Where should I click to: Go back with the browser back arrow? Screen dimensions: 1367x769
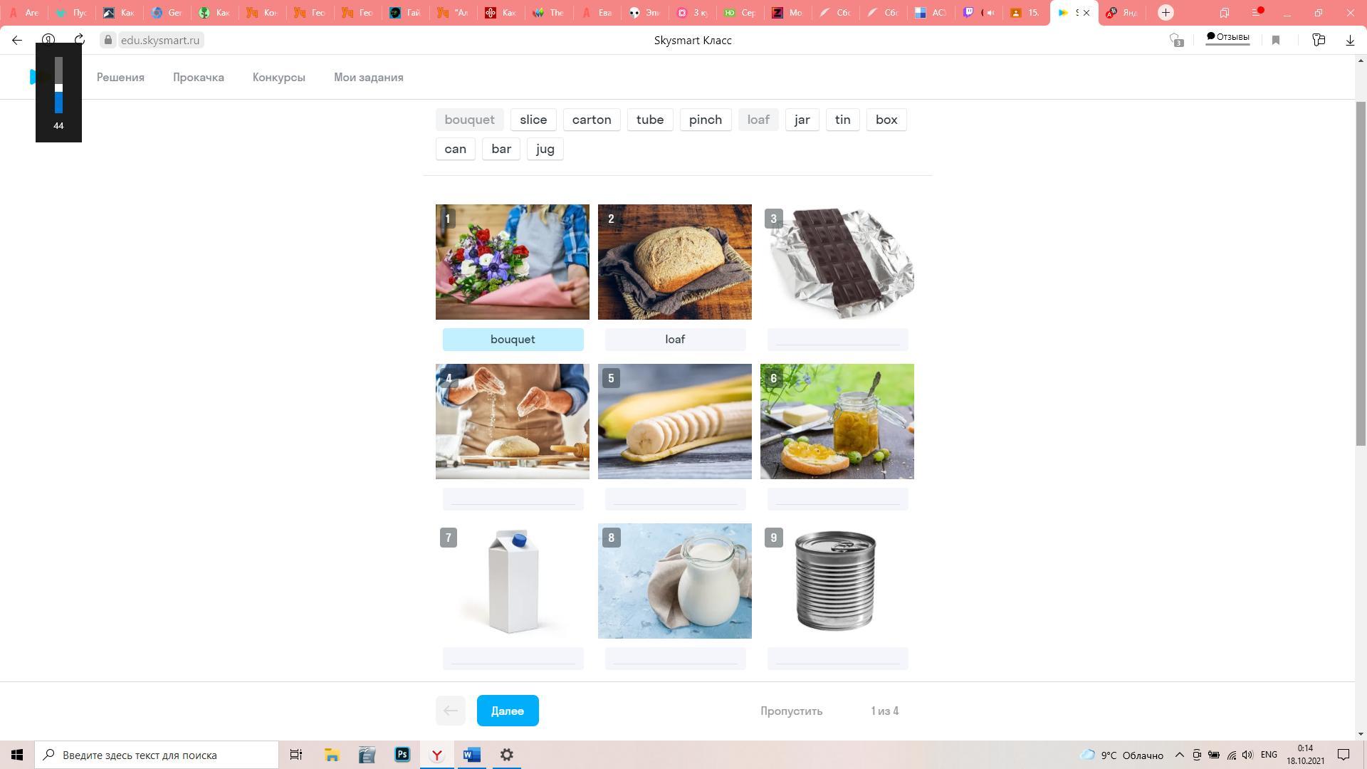(17, 40)
